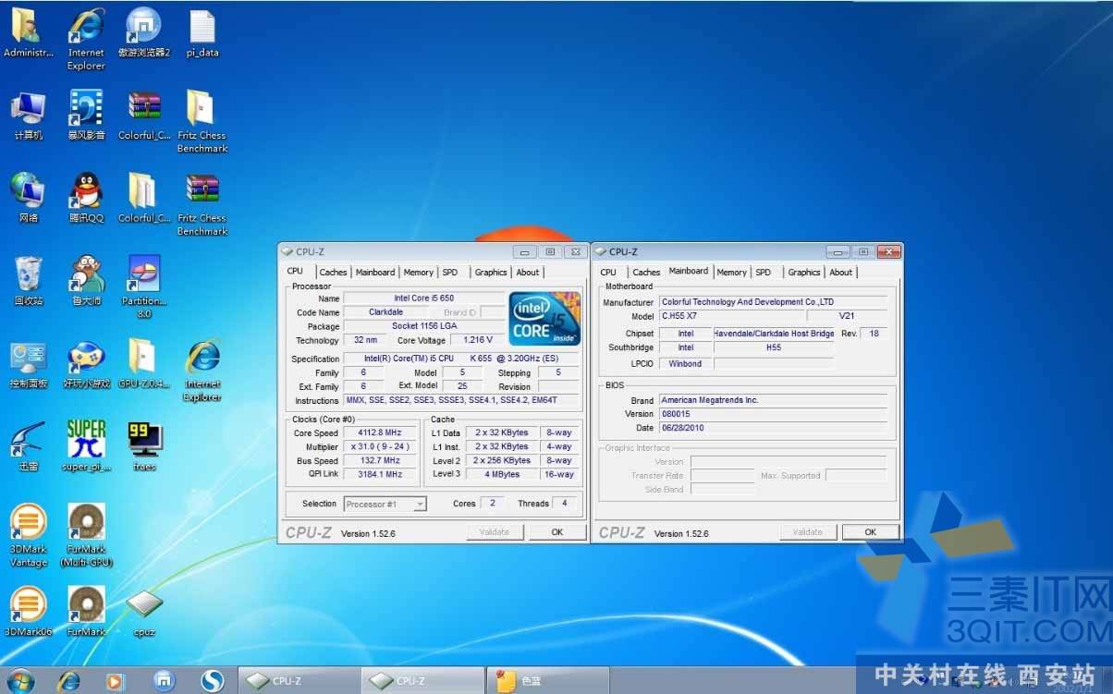Launch the FurMark (Multi-GPU) shortcut
This screenshot has width=1113, height=694.
86,535
